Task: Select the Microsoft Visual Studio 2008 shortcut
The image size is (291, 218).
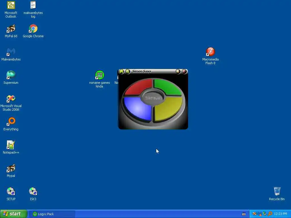Action: (x=11, y=103)
